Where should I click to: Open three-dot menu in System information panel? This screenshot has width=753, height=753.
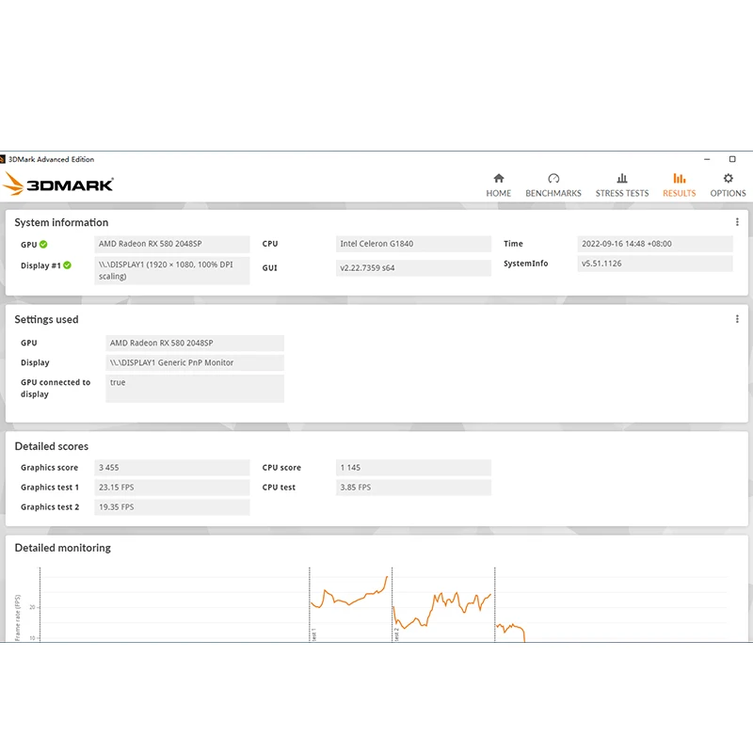[737, 222]
